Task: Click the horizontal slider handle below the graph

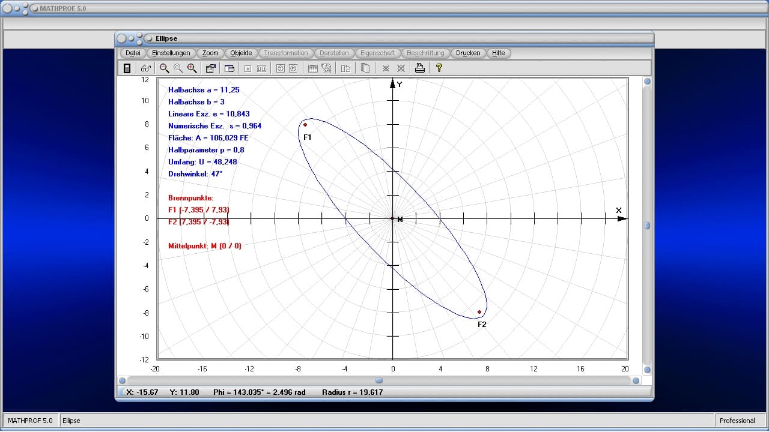Action: click(378, 380)
